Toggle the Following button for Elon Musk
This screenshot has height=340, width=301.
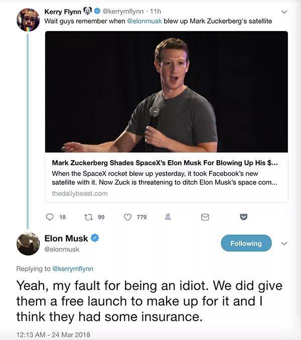pyautogui.click(x=246, y=243)
